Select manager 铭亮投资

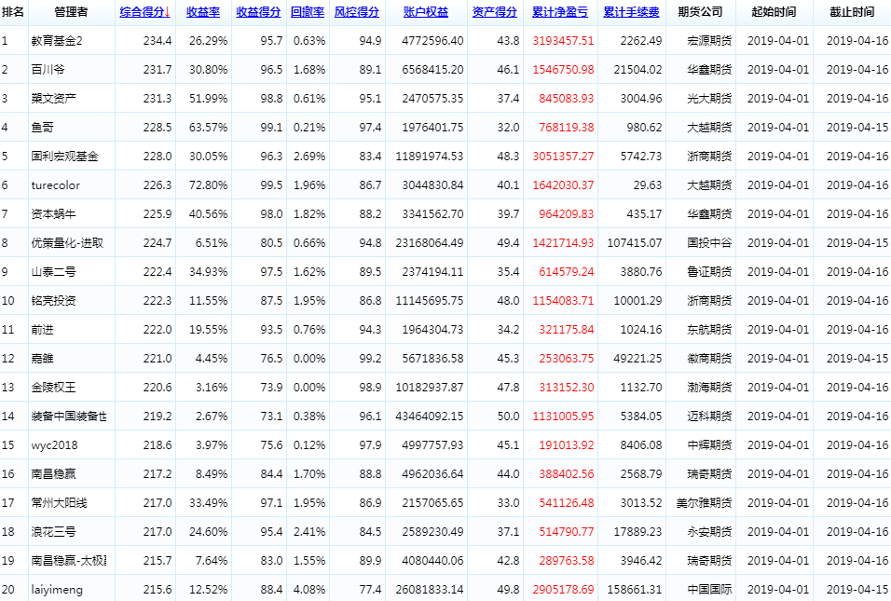click(53, 300)
